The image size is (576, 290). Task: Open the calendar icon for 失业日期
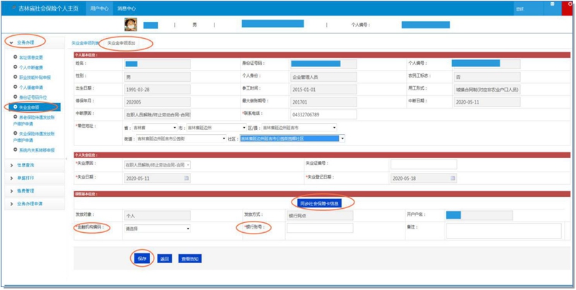click(186, 179)
